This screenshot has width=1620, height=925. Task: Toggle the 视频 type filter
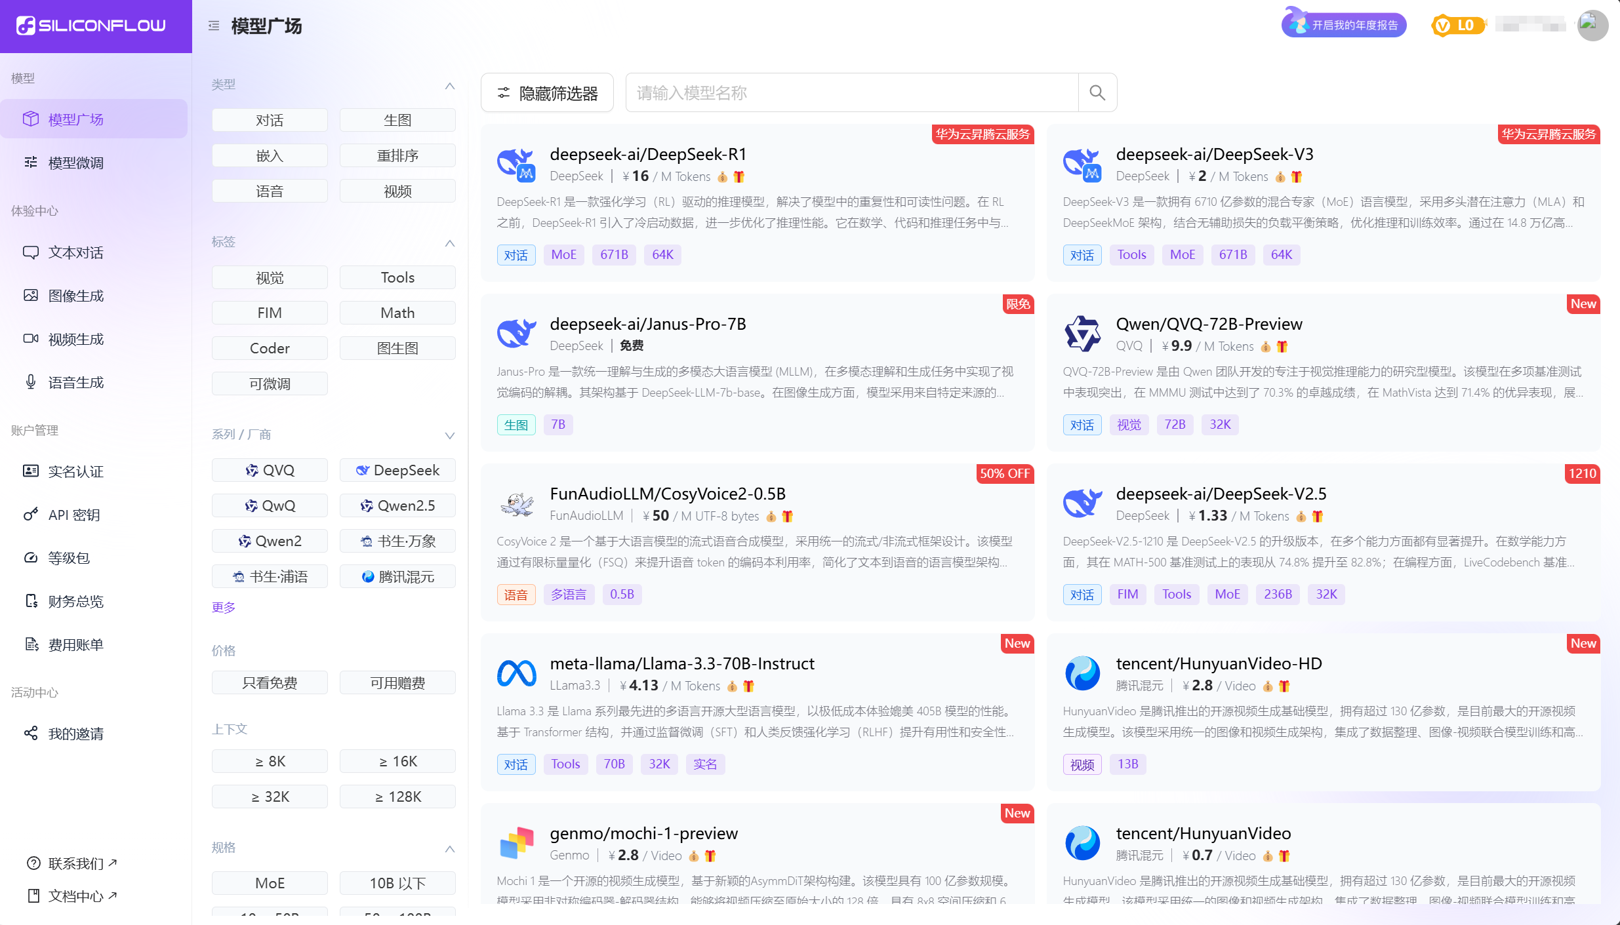click(x=397, y=191)
